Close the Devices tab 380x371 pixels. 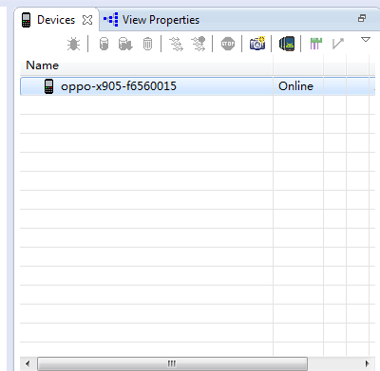(x=87, y=20)
